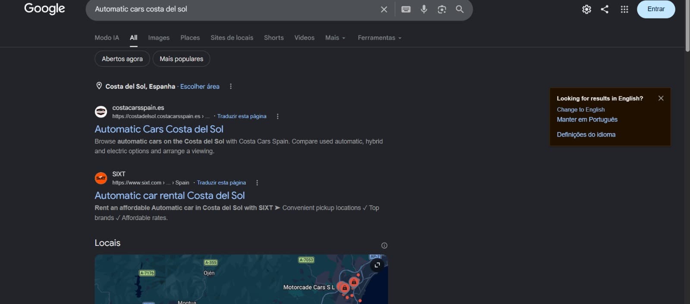Translate the costacarsspain.es page

tap(241, 116)
